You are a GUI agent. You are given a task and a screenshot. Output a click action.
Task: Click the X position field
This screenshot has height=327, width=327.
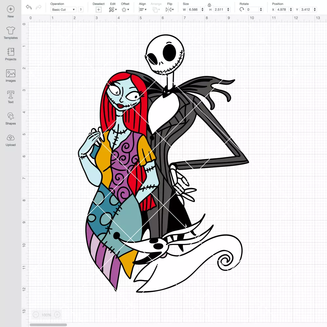pyautogui.click(x=282, y=9)
